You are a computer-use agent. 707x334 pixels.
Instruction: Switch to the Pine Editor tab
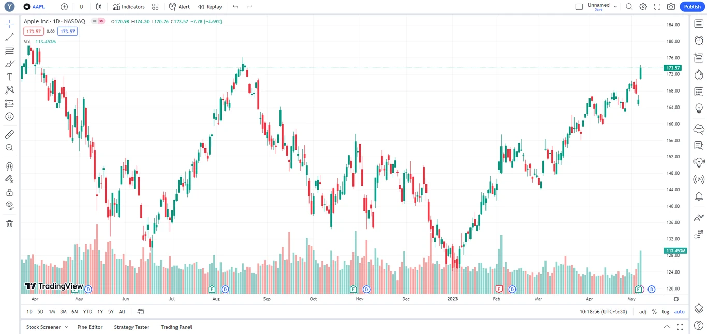[x=90, y=327]
